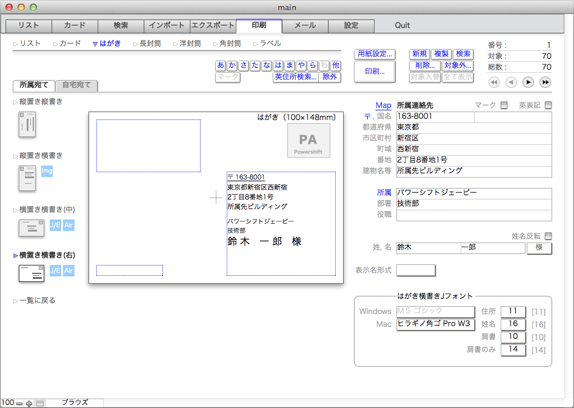Open the Map link
This screenshot has height=408, width=574.
(x=383, y=105)
